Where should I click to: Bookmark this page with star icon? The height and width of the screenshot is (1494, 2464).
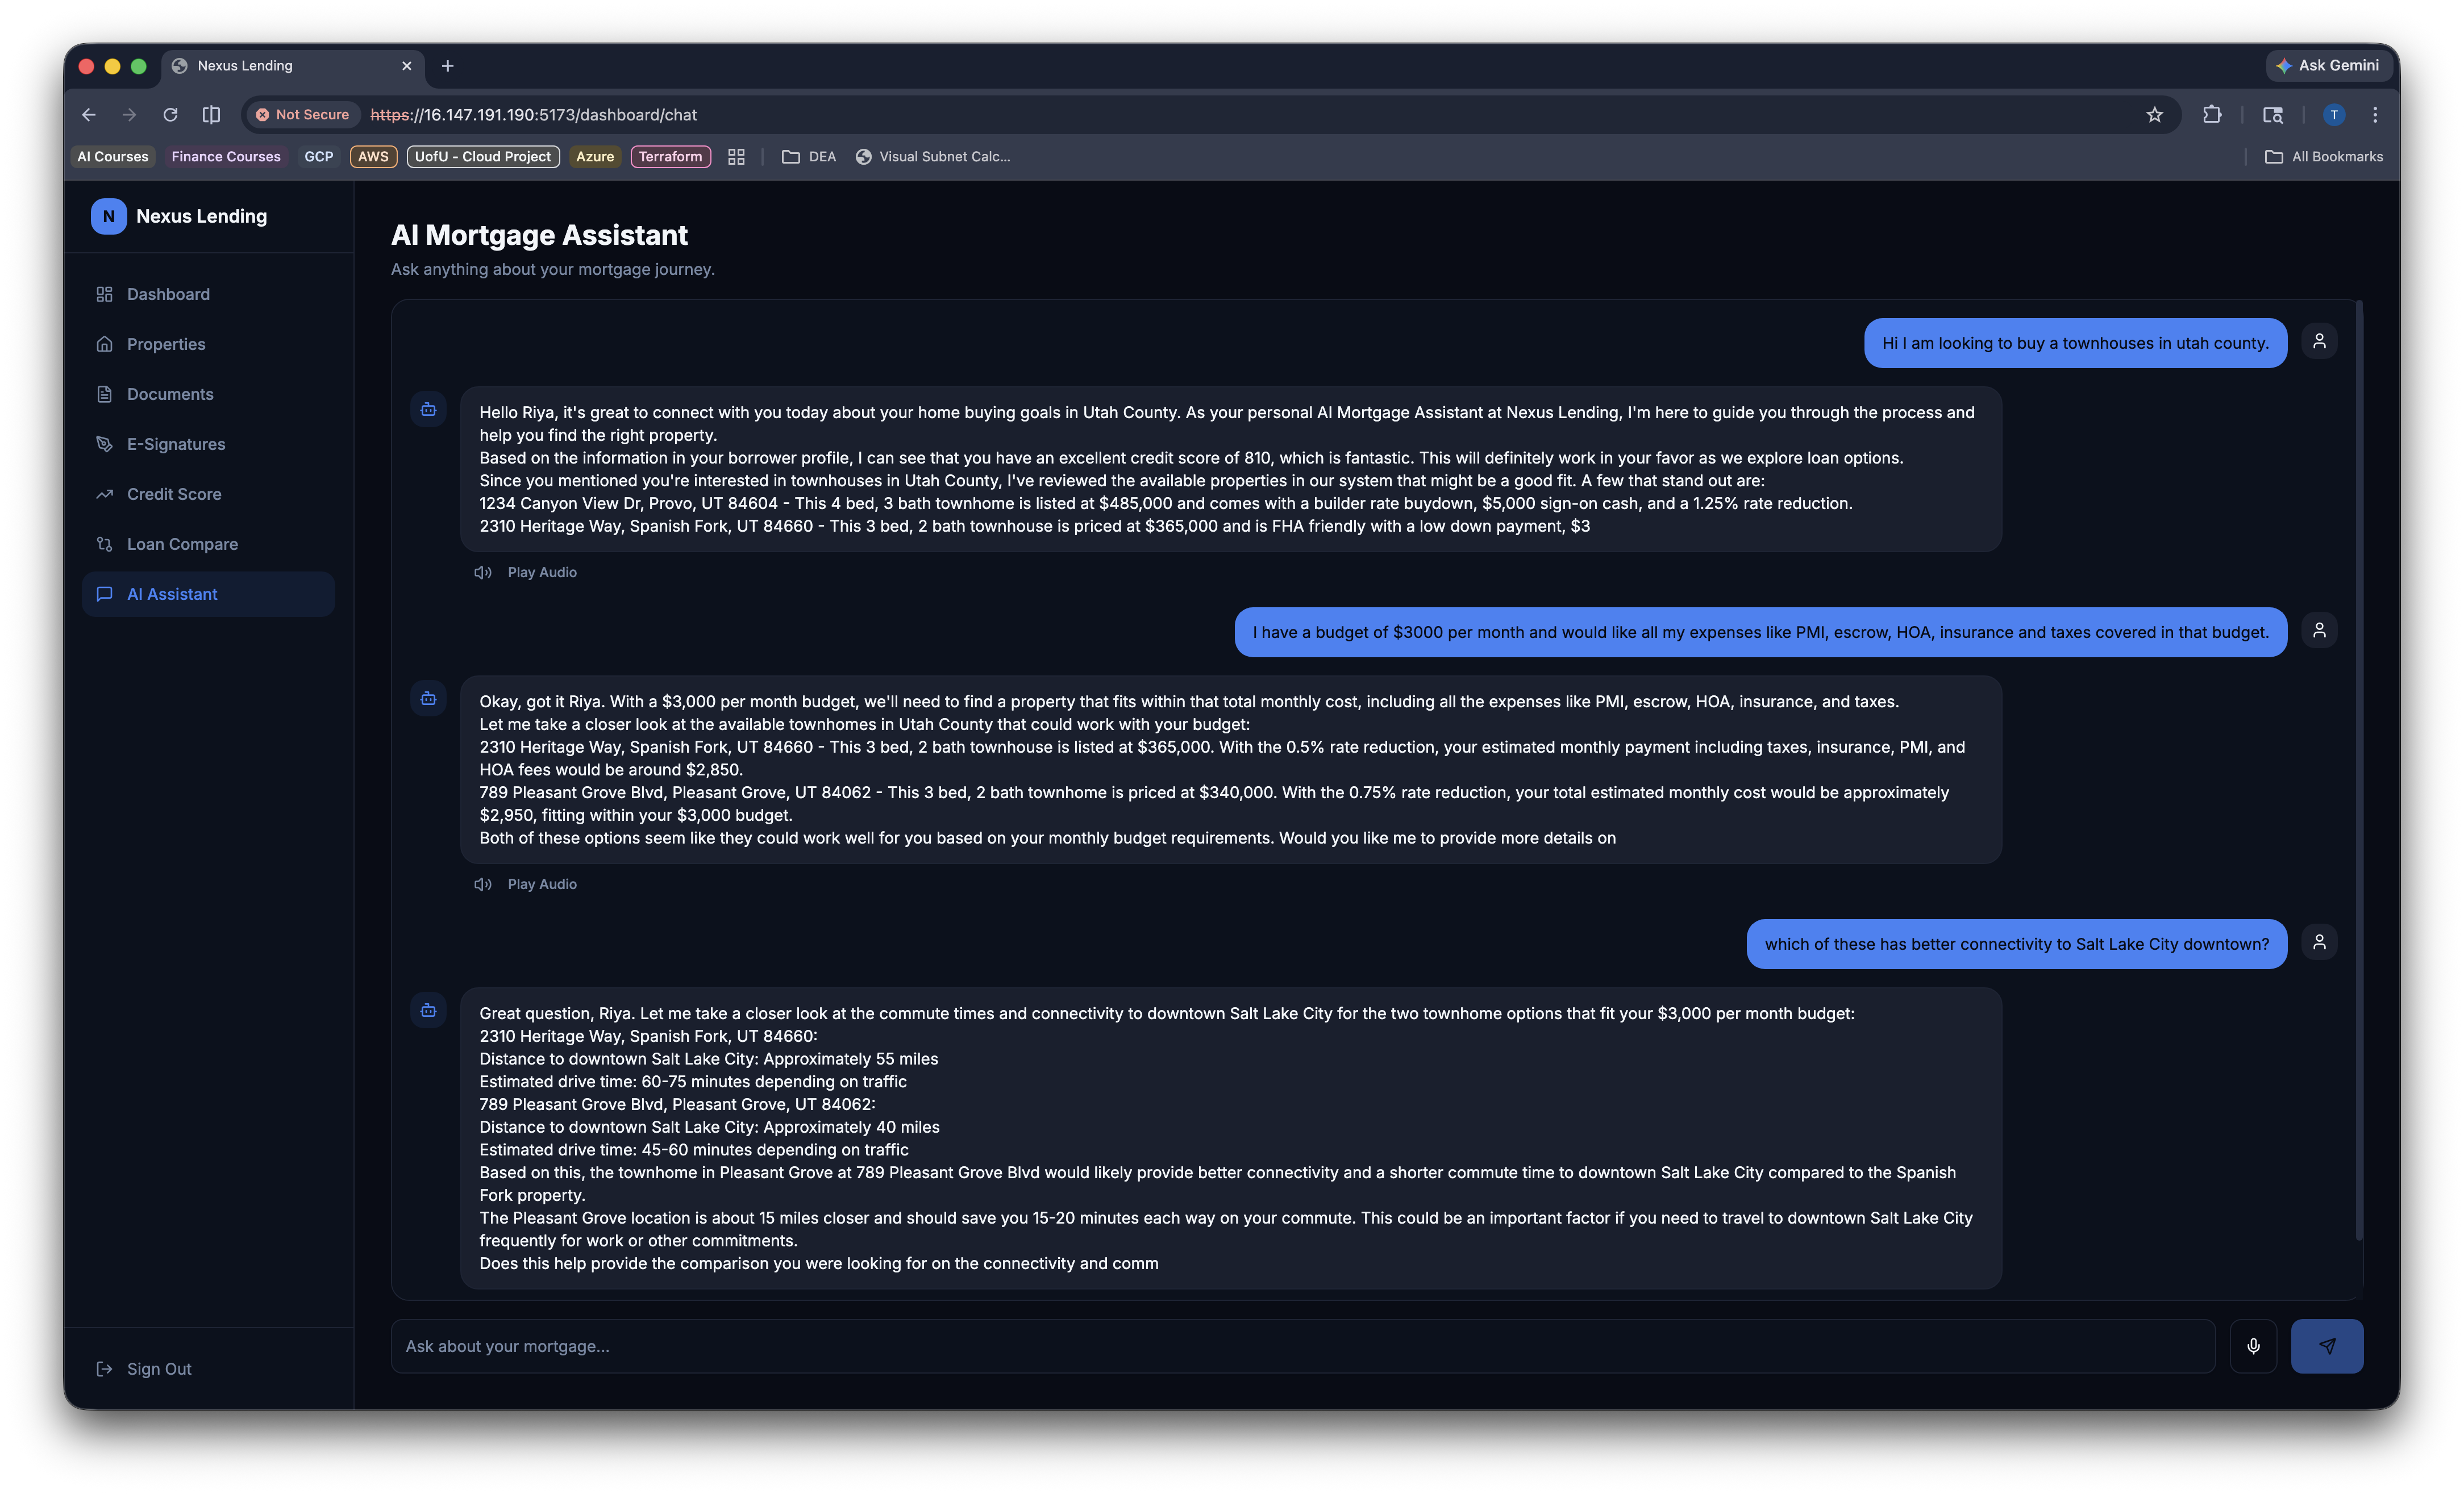[2154, 115]
